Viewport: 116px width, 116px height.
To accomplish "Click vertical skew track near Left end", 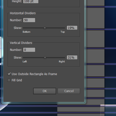I will pyautogui.click(x=25, y=58).
